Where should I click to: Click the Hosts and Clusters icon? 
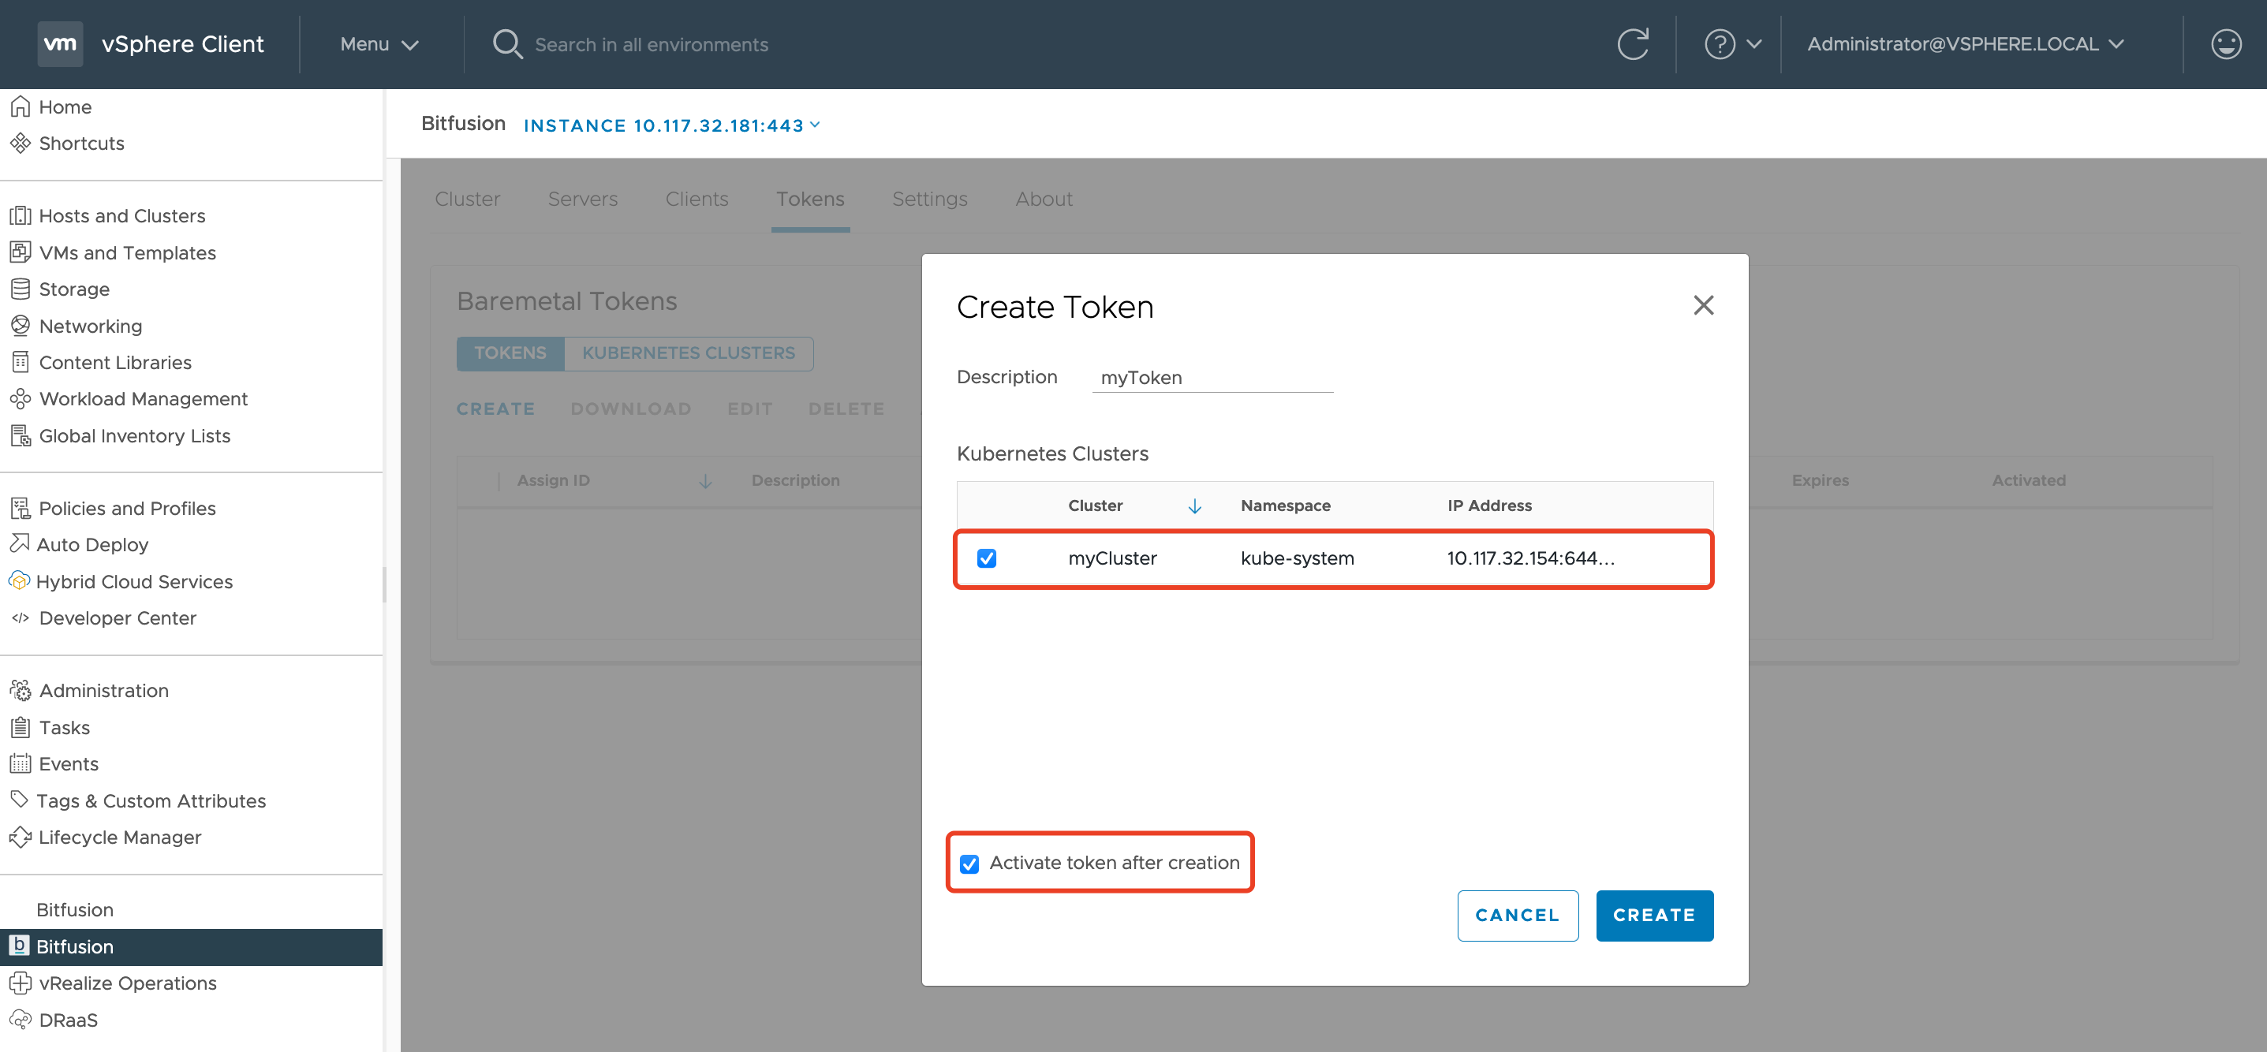(x=21, y=215)
